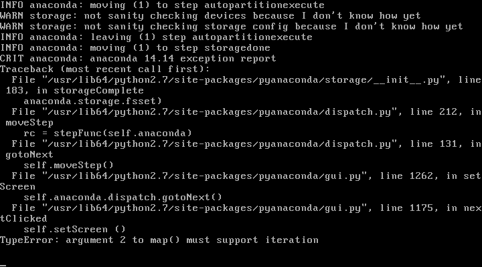Viewport: 482px width, 267px height.
Task: Click the 'not sanity checking devices' warning
Action: coord(210,15)
